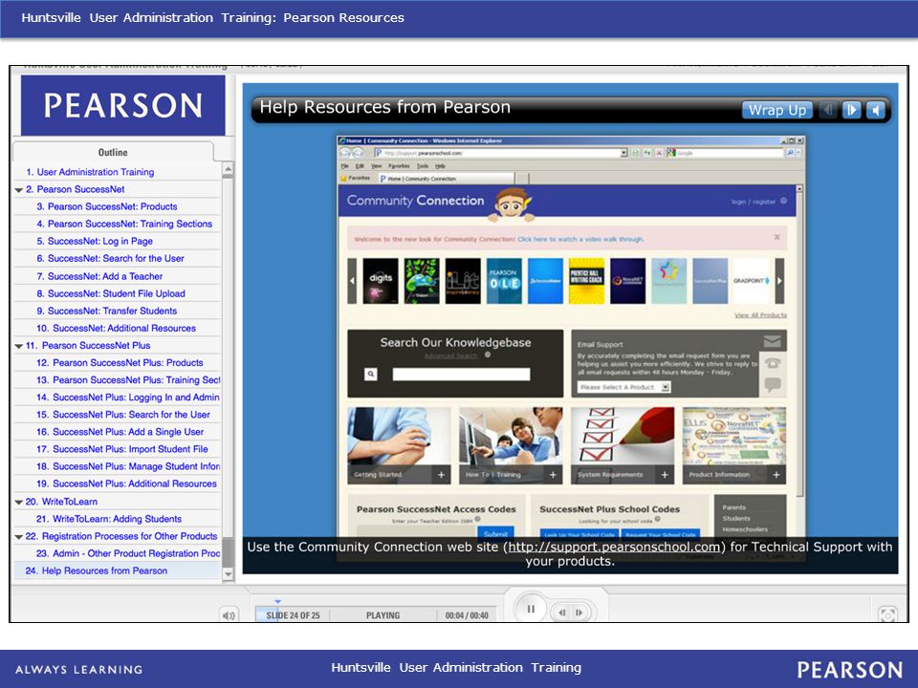Go to previous slide in player controls
This screenshot has height=688, width=918.
click(x=562, y=613)
